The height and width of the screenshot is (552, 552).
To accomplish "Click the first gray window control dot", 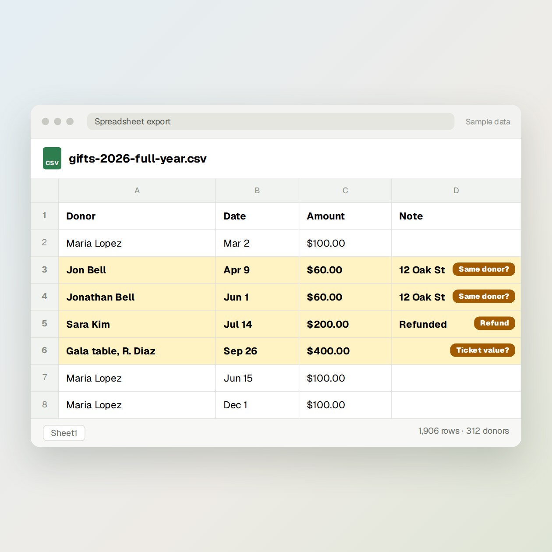I will click(45, 121).
